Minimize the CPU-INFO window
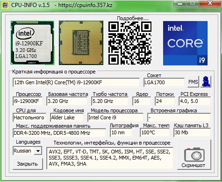Screen dimensions: 222x182 point(180,3)
